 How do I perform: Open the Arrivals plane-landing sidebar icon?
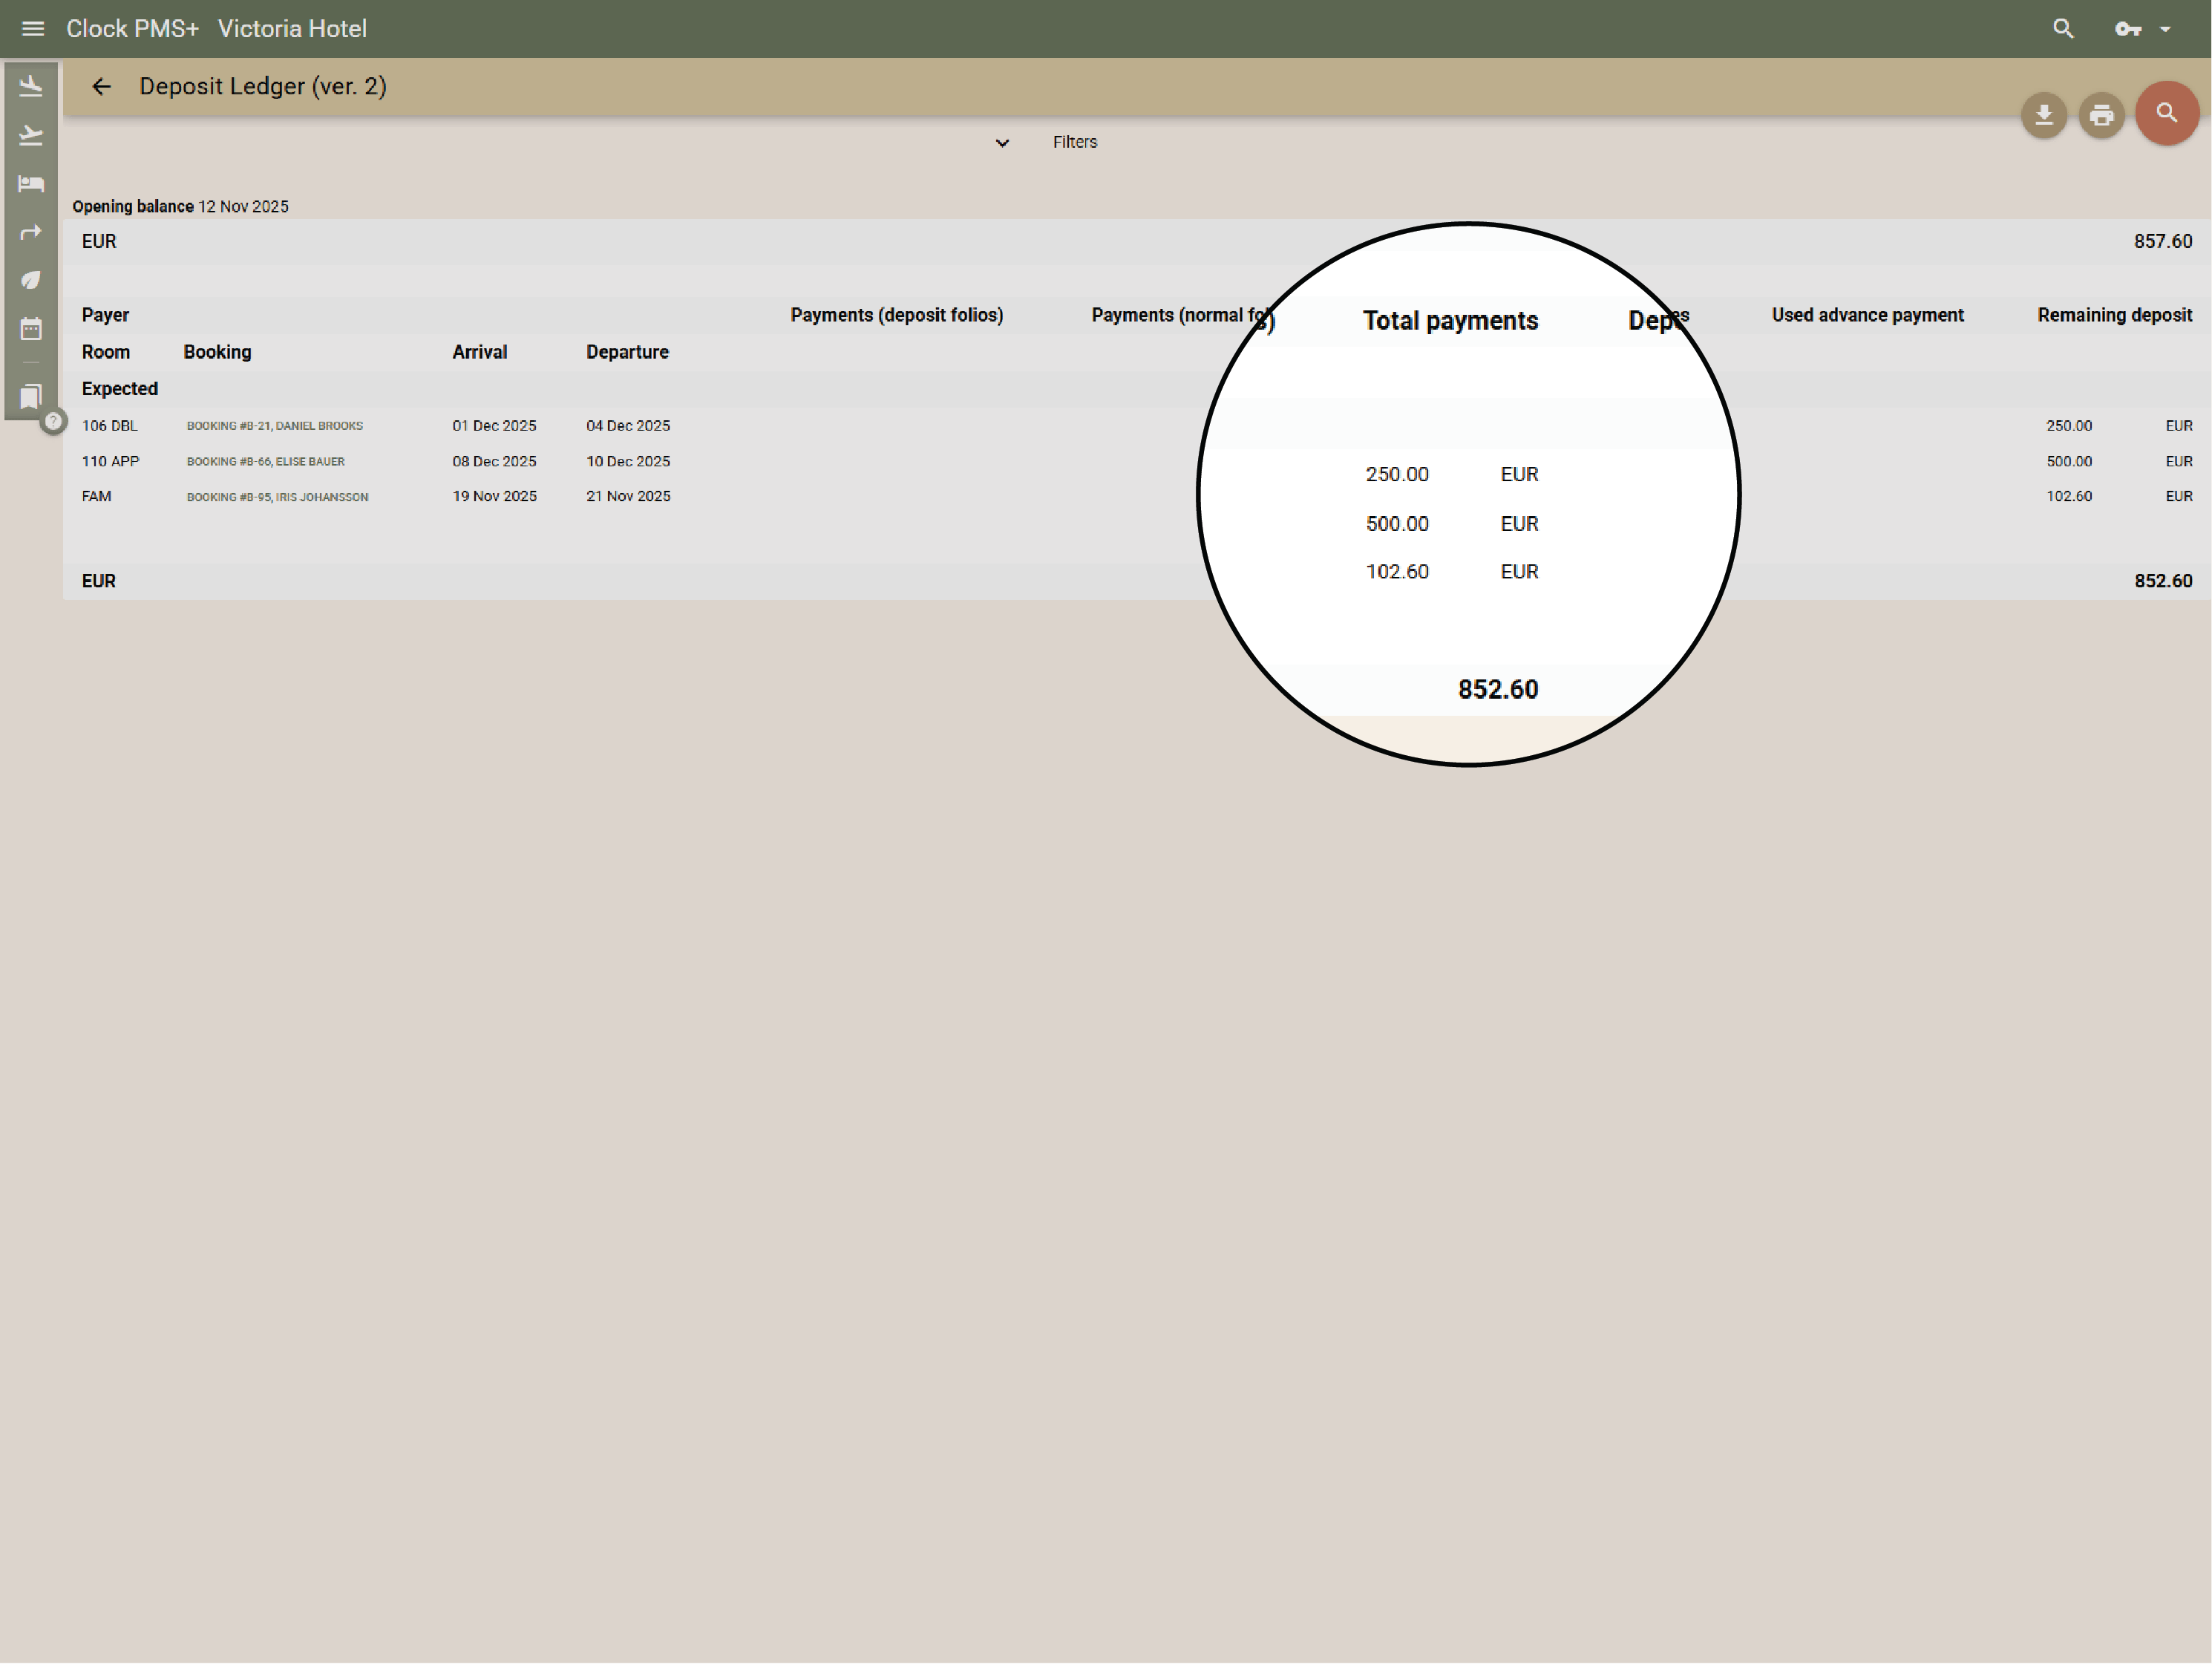(31, 85)
